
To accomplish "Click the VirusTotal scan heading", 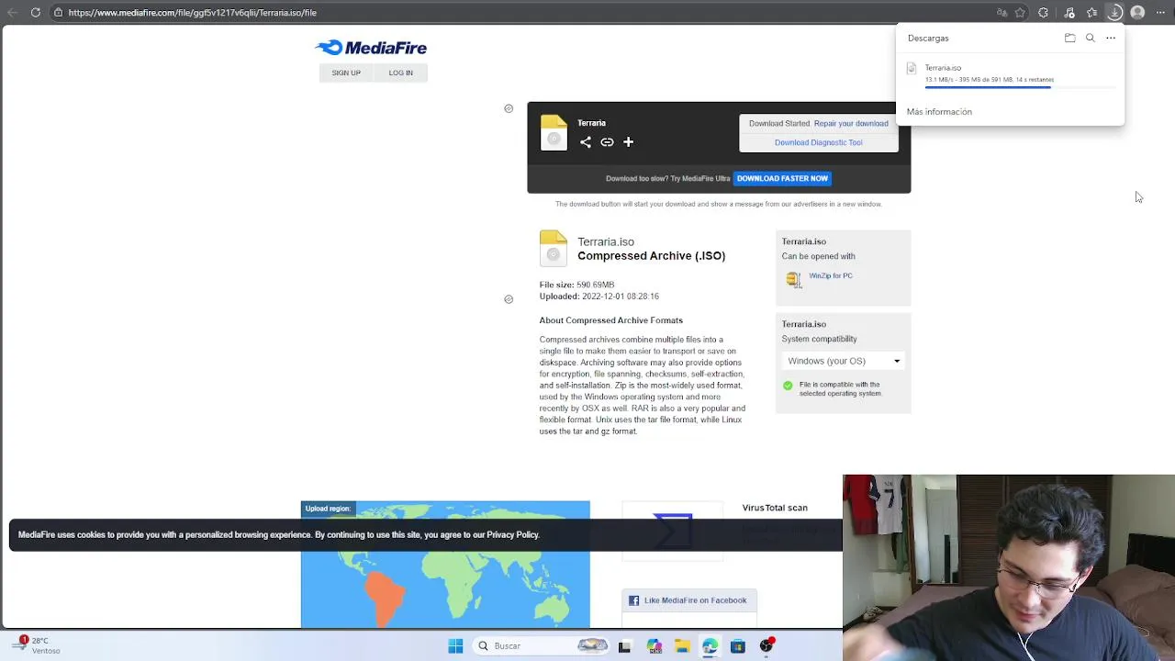I will pos(775,508).
